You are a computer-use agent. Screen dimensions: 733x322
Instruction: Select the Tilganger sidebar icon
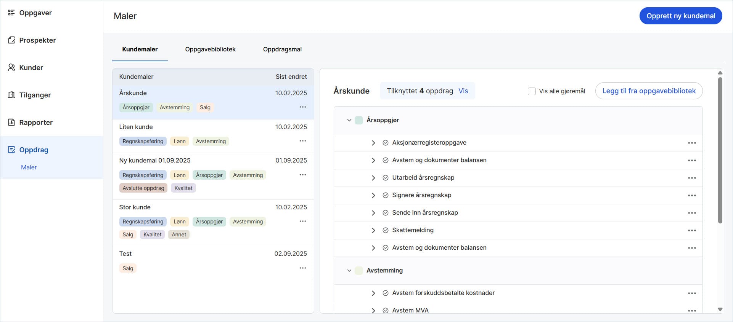click(11, 95)
